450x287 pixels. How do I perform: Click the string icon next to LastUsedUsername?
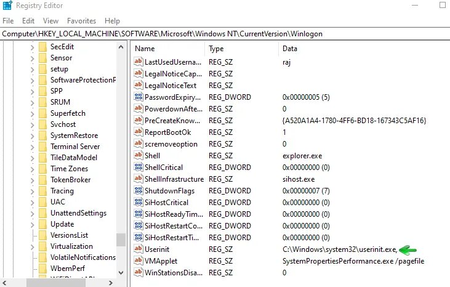coord(139,62)
